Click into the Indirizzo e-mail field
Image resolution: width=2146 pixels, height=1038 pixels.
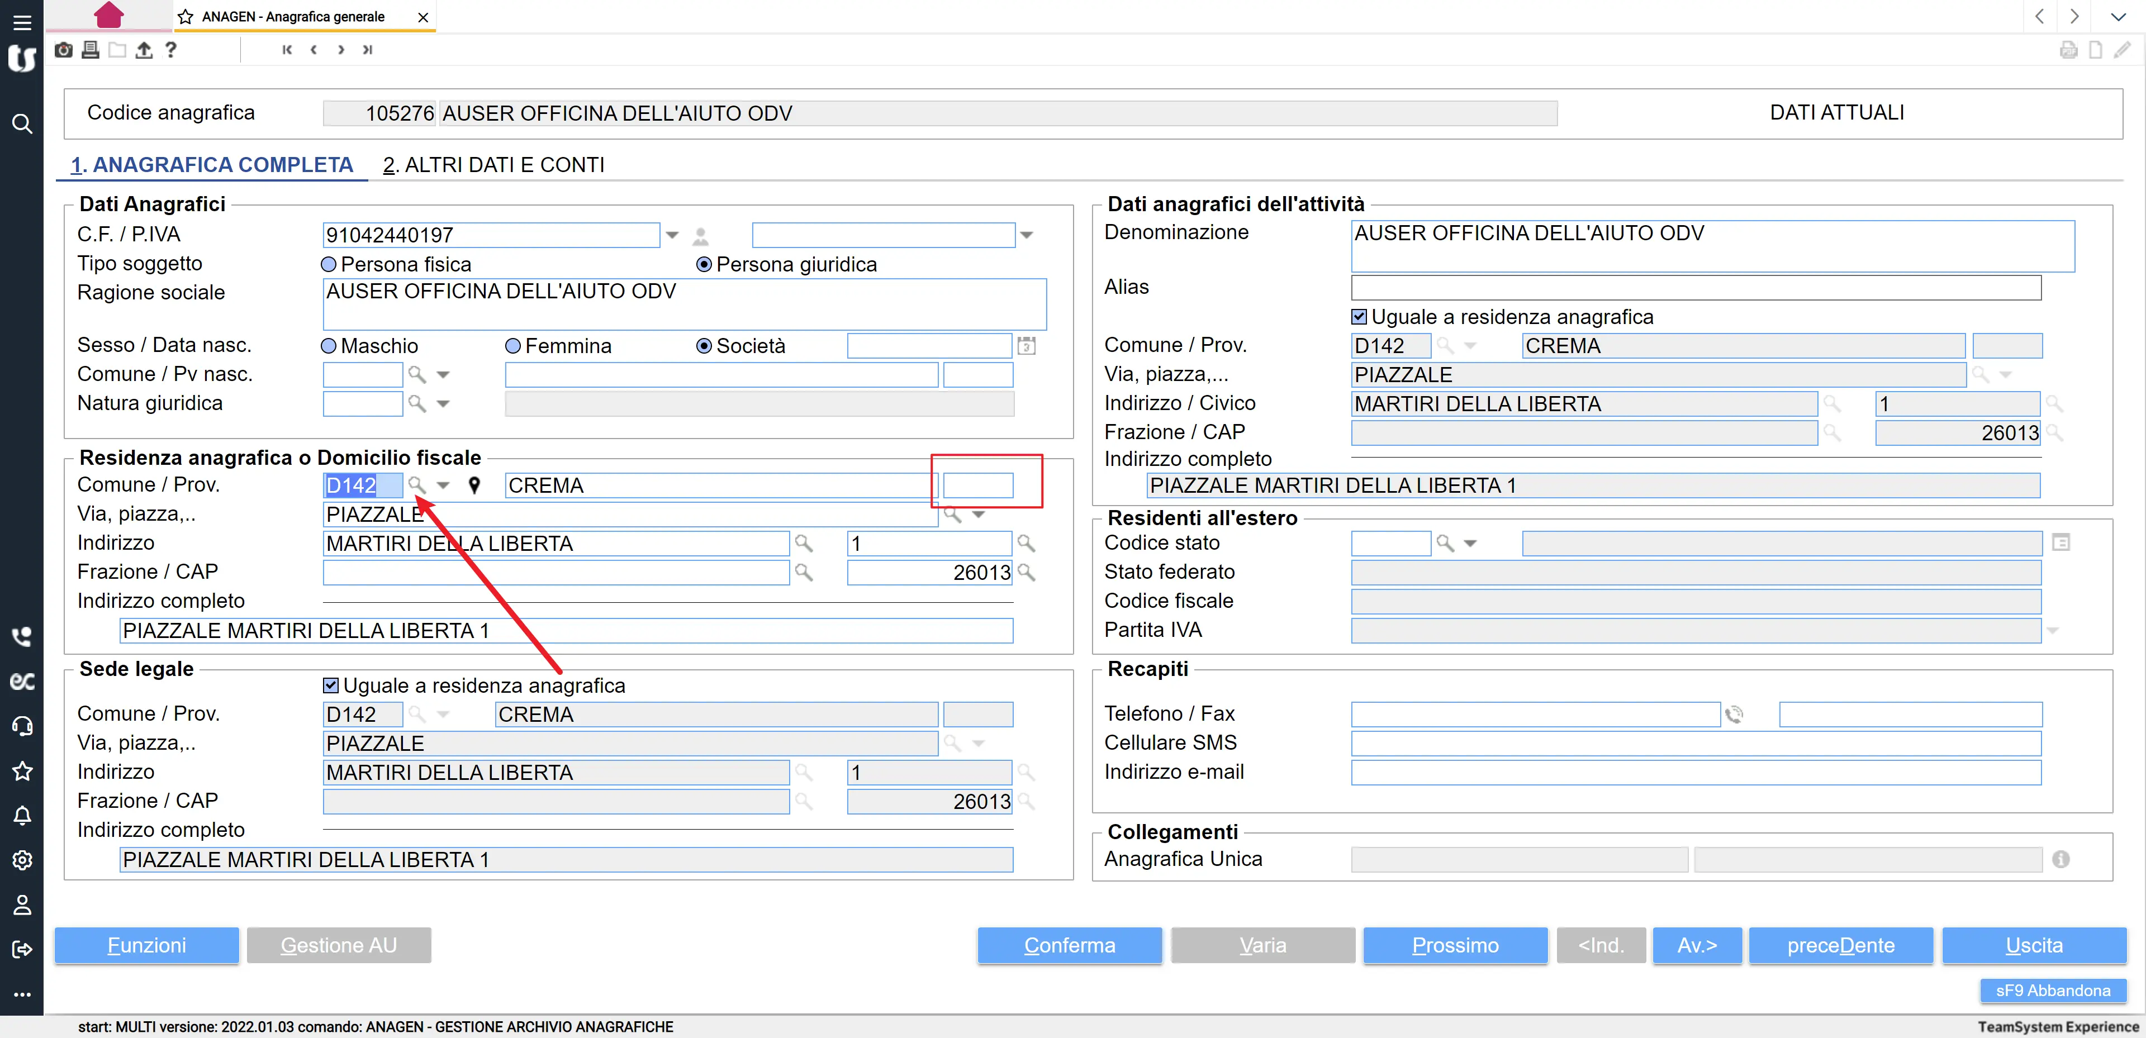1696,772
